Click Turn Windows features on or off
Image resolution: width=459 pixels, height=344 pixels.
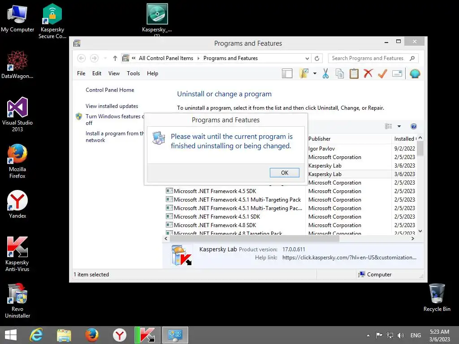[x=115, y=120]
